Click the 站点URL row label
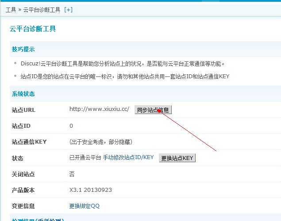 (x=23, y=110)
